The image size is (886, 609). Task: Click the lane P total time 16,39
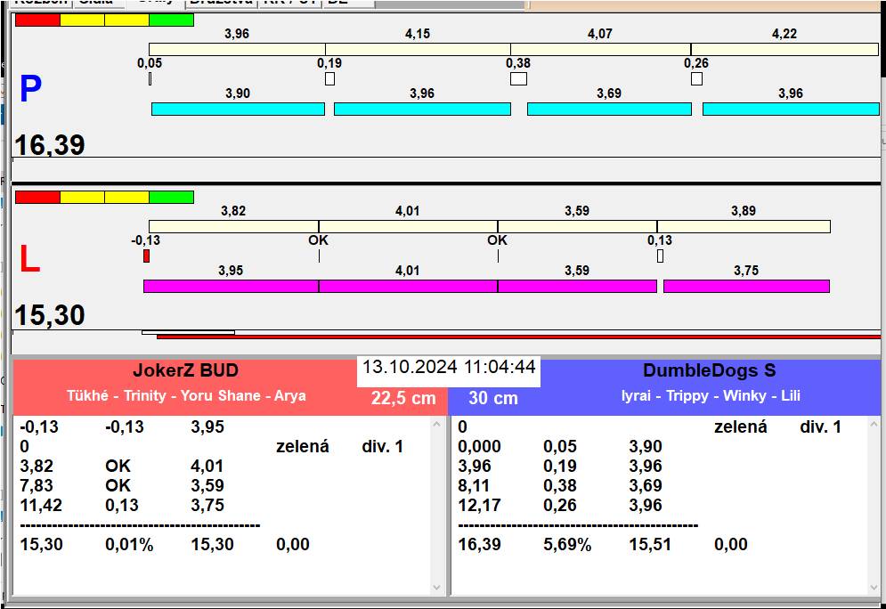point(50,145)
